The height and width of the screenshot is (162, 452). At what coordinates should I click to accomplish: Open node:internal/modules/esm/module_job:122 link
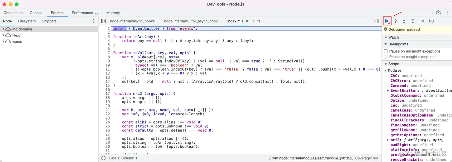tap(316, 158)
